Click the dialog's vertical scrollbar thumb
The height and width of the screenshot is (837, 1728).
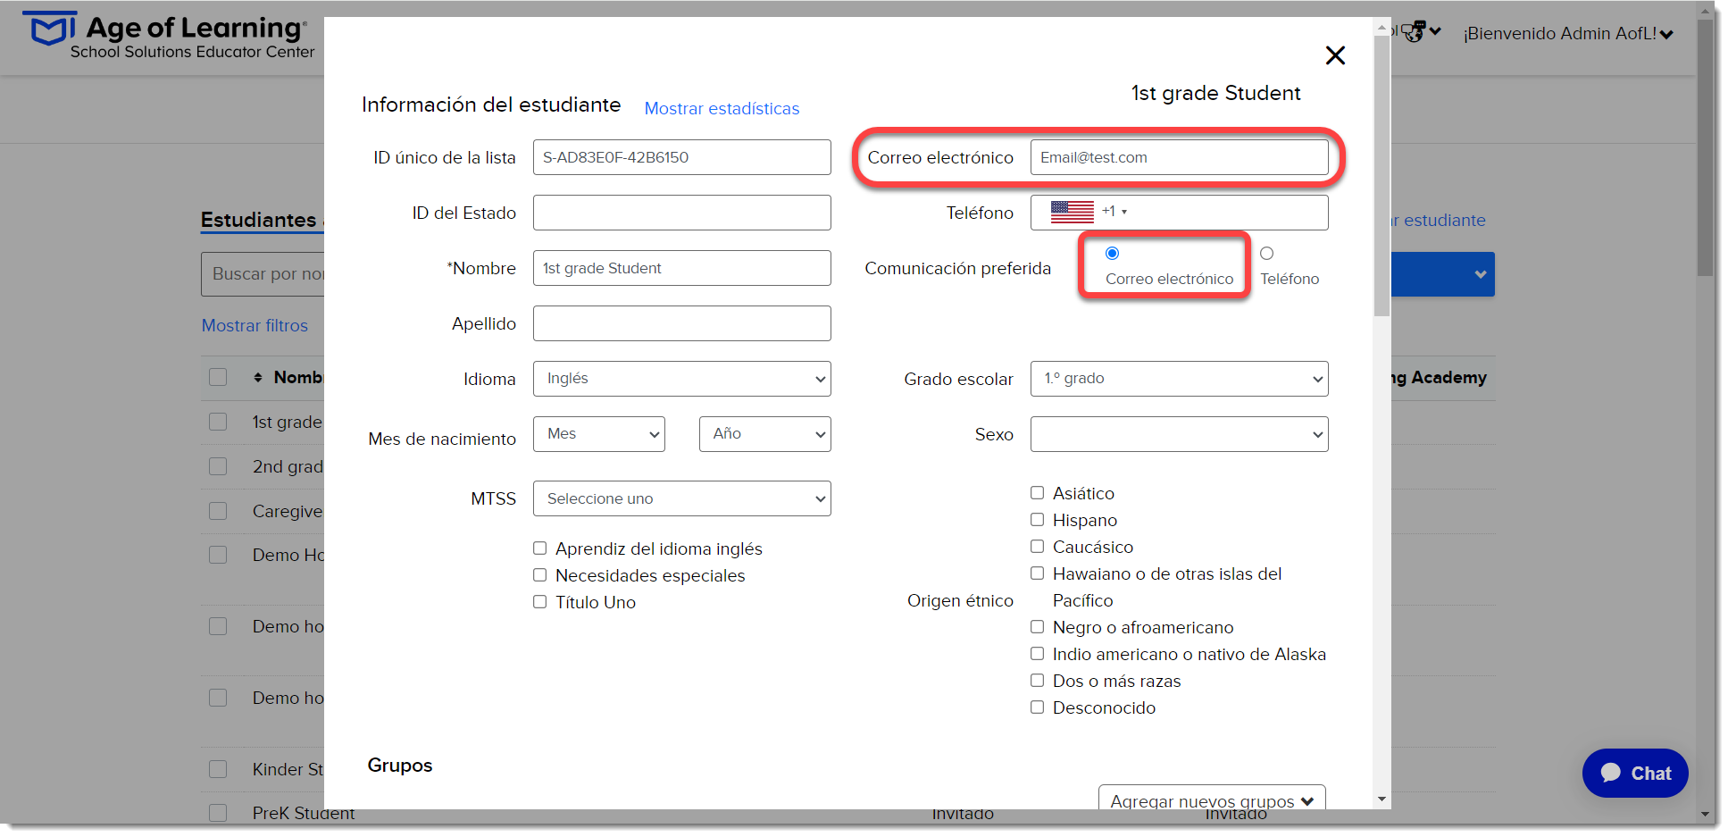tap(1382, 175)
